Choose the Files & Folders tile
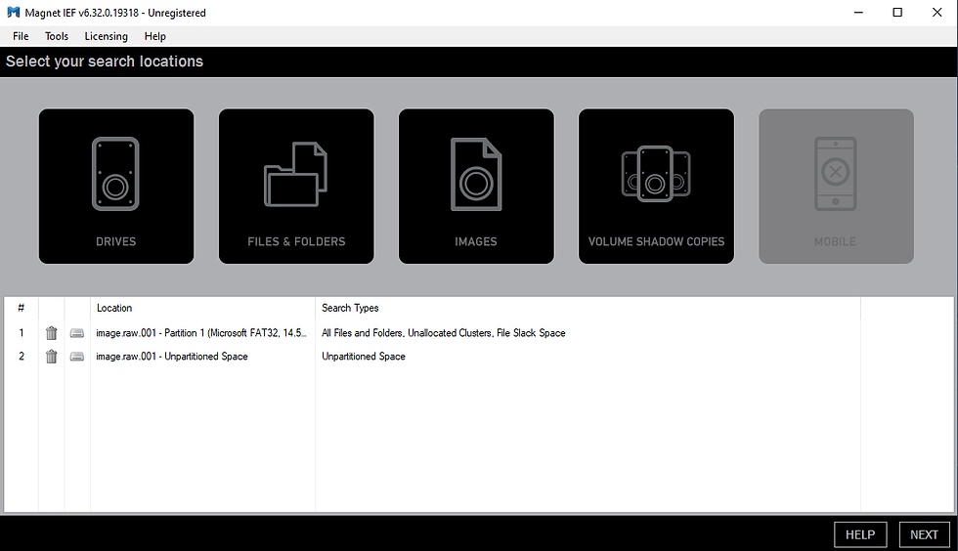958x551 pixels. tap(296, 187)
